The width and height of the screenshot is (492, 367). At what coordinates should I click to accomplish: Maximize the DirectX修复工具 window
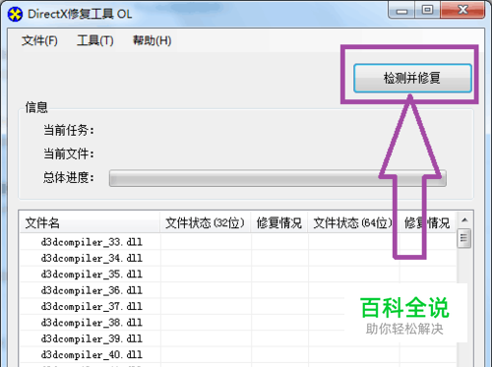427,10
